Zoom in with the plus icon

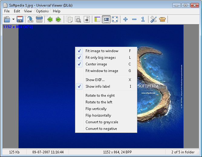tap(125, 19)
